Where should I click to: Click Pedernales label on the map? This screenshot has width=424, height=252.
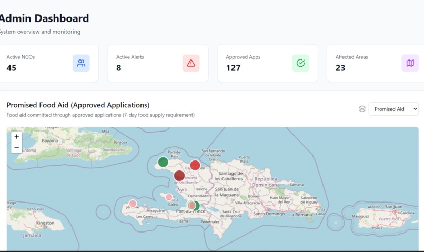click(x=210, y=221)
